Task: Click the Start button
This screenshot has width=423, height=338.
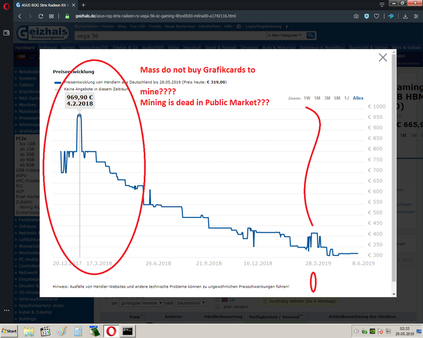Action: point(9,331)
